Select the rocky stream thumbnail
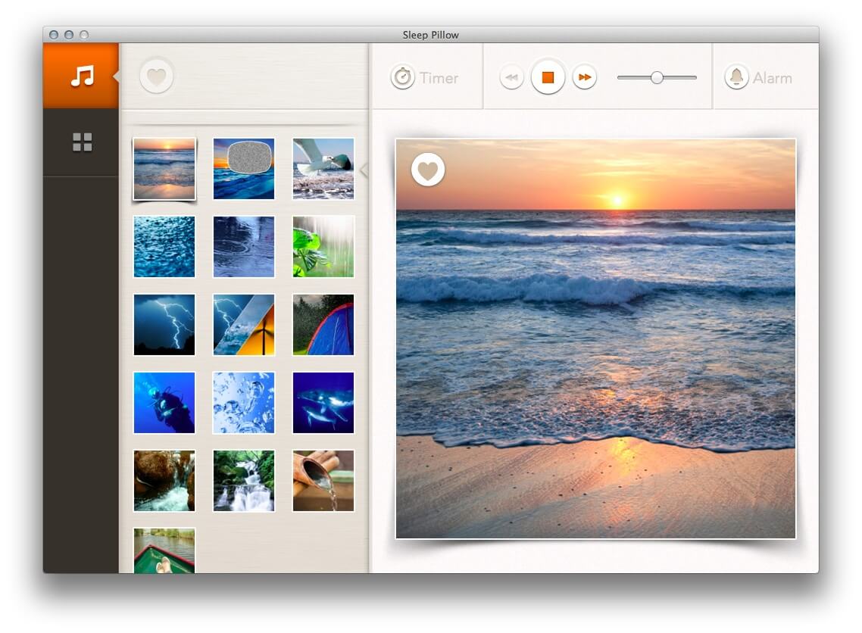This screenshot has width=862, height=633. pyautogui.click(x=164, y=481)
